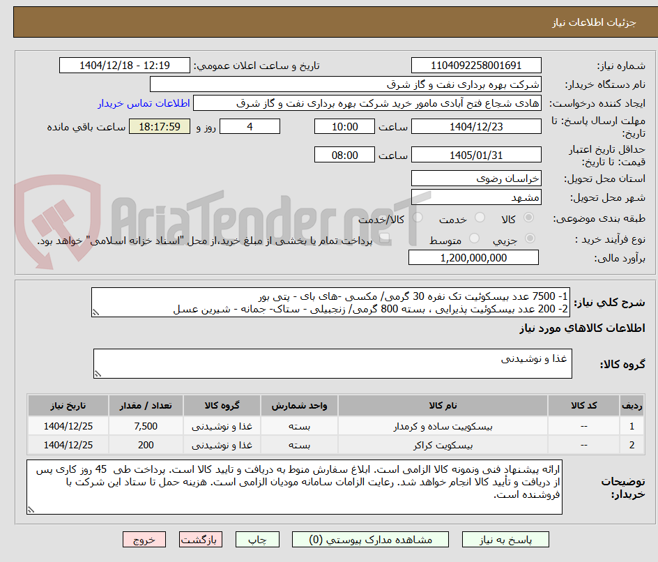Click row number 2 cell

coord(632,446)
